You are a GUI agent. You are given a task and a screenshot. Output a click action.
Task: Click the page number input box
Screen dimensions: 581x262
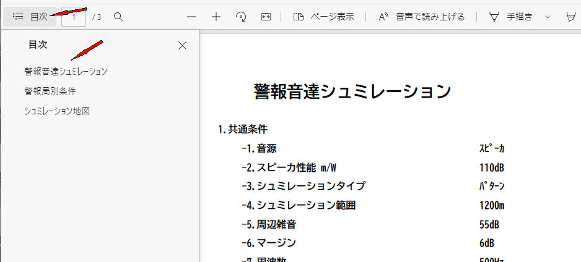click(x=74, y=17)
